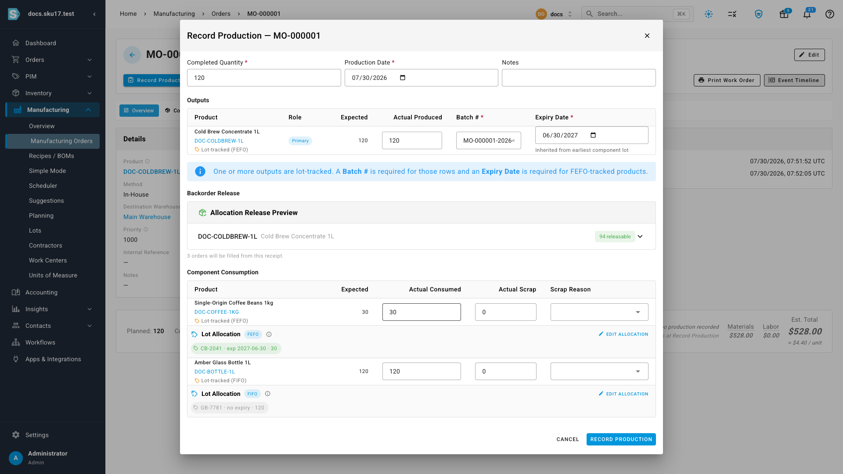
Task: Go to Manufacturing breadcrumb
Action: [174, 14]
